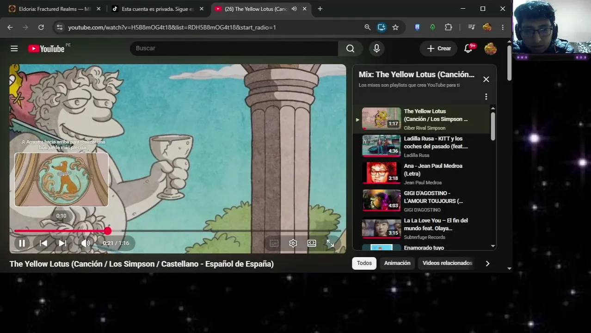Maximize the browser window
This screenshot has height=333, width=591.
[x=483, y=9]
